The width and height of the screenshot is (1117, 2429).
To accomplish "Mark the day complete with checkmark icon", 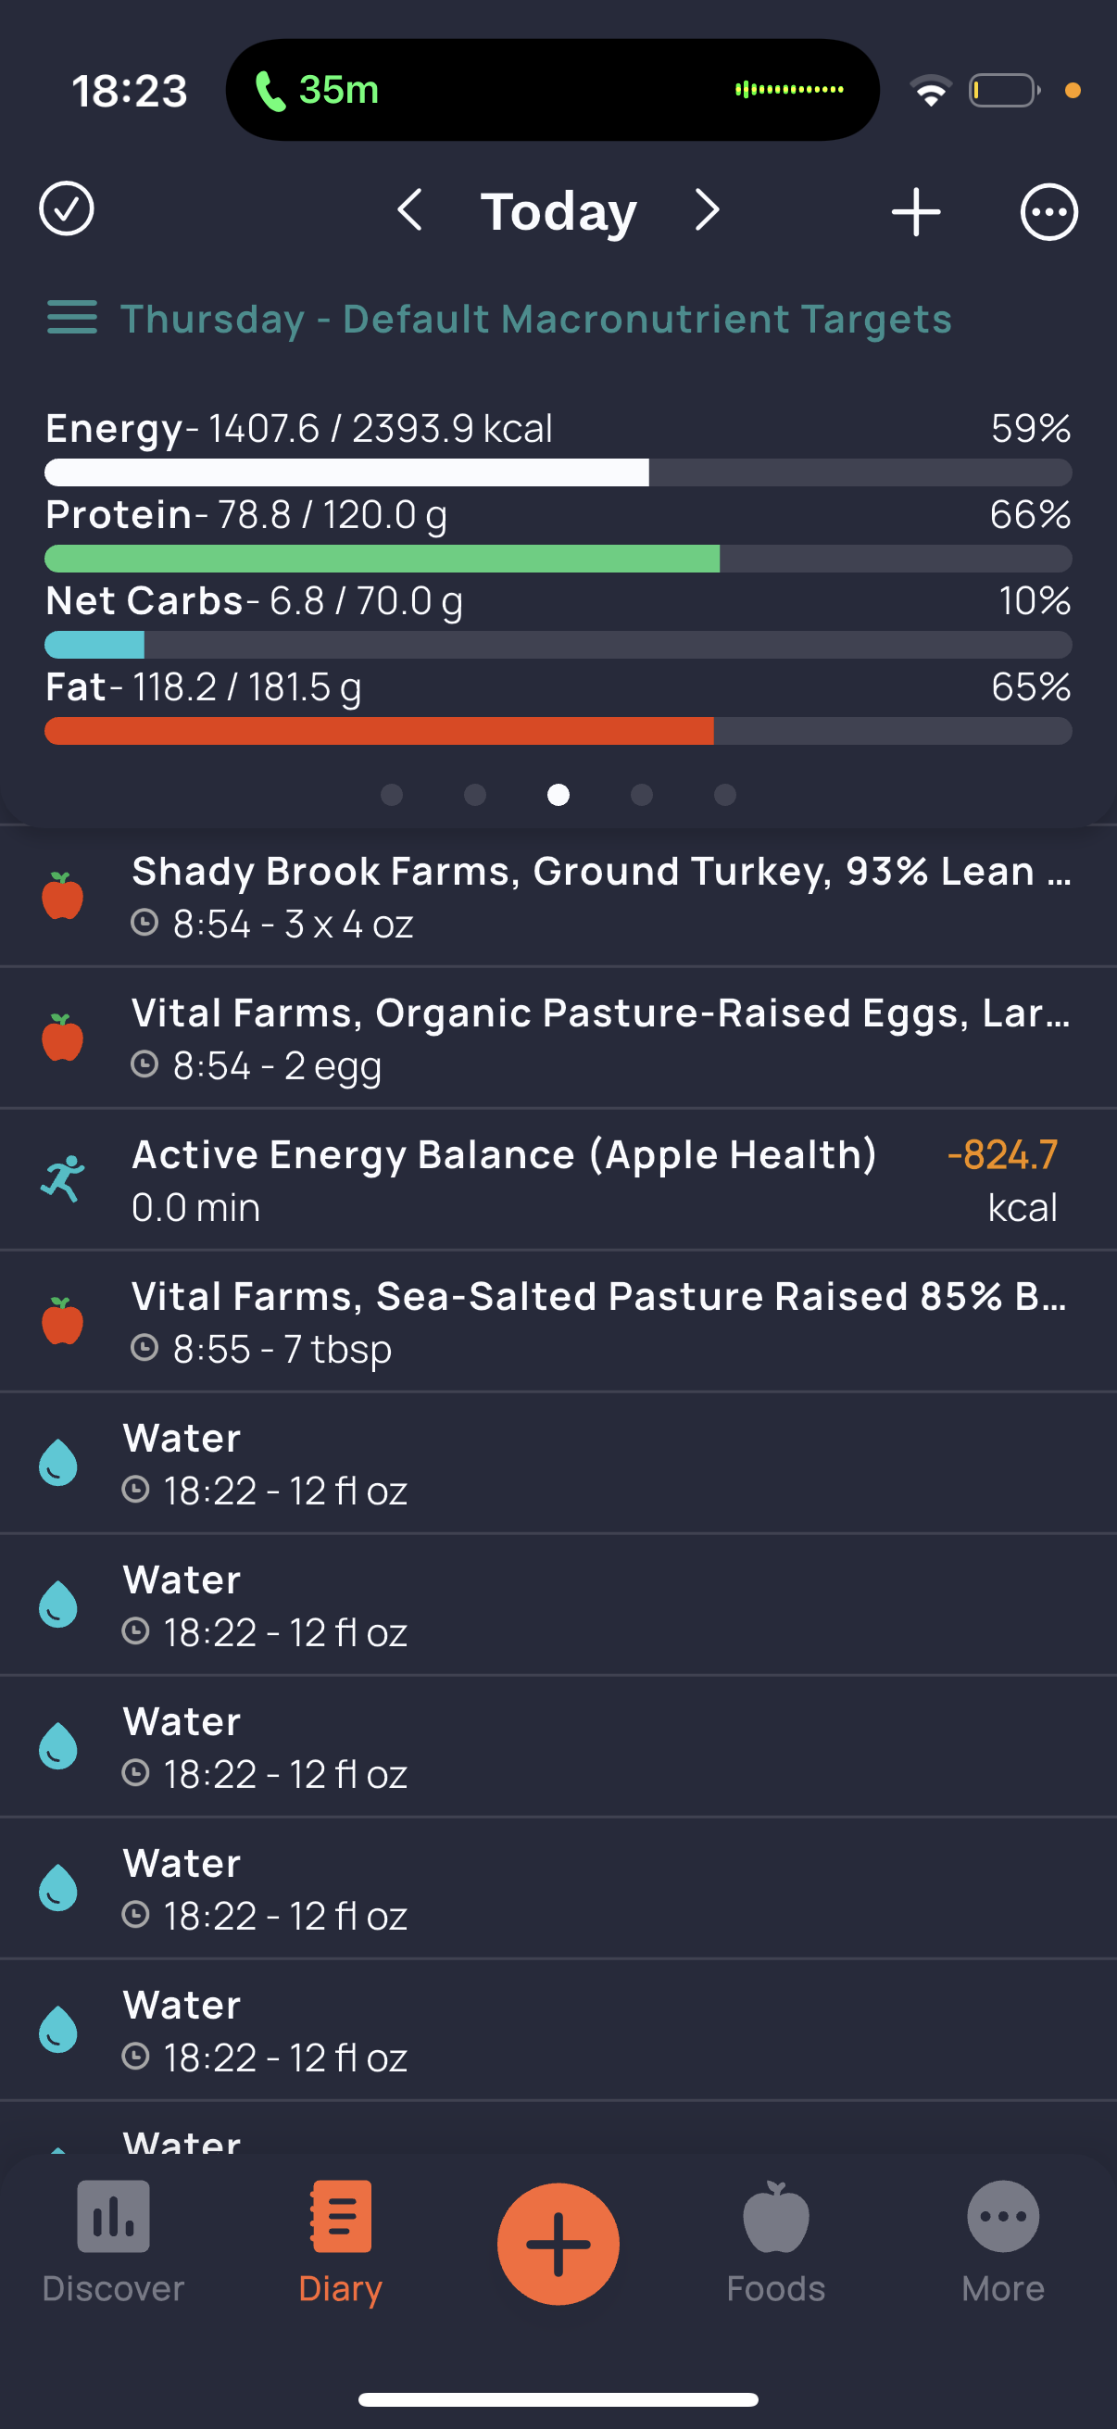I will (x=66, y=209).
